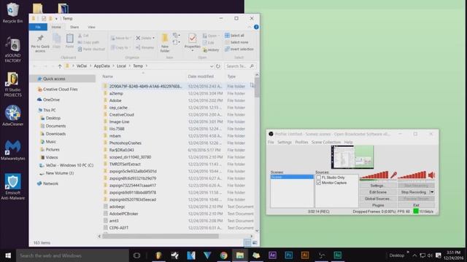Expand the Properties dropdown arrow
Image resolution: width=467 pixels, height=262 pixels.
coord(193,51)
